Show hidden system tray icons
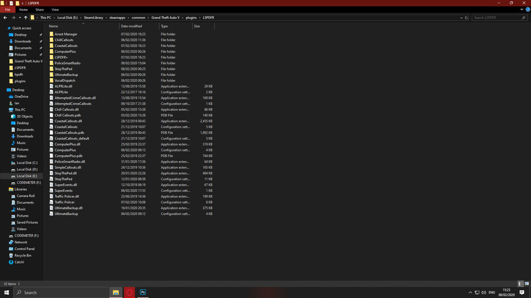The image size is (531, 298). [470, 292]
